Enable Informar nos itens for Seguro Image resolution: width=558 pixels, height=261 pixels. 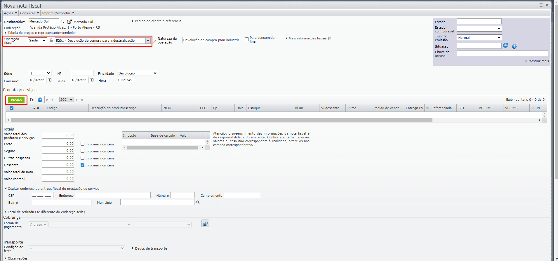coord(83,151)
